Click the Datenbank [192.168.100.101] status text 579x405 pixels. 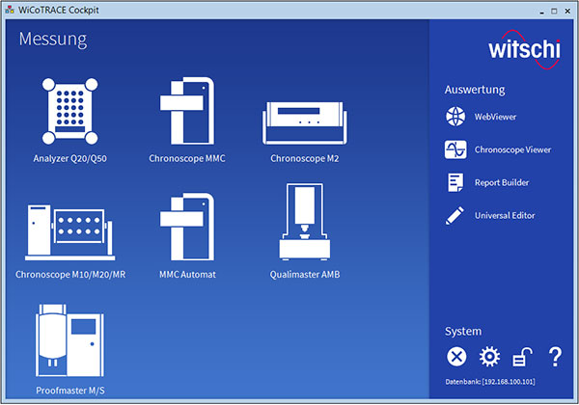click(490, 382)
